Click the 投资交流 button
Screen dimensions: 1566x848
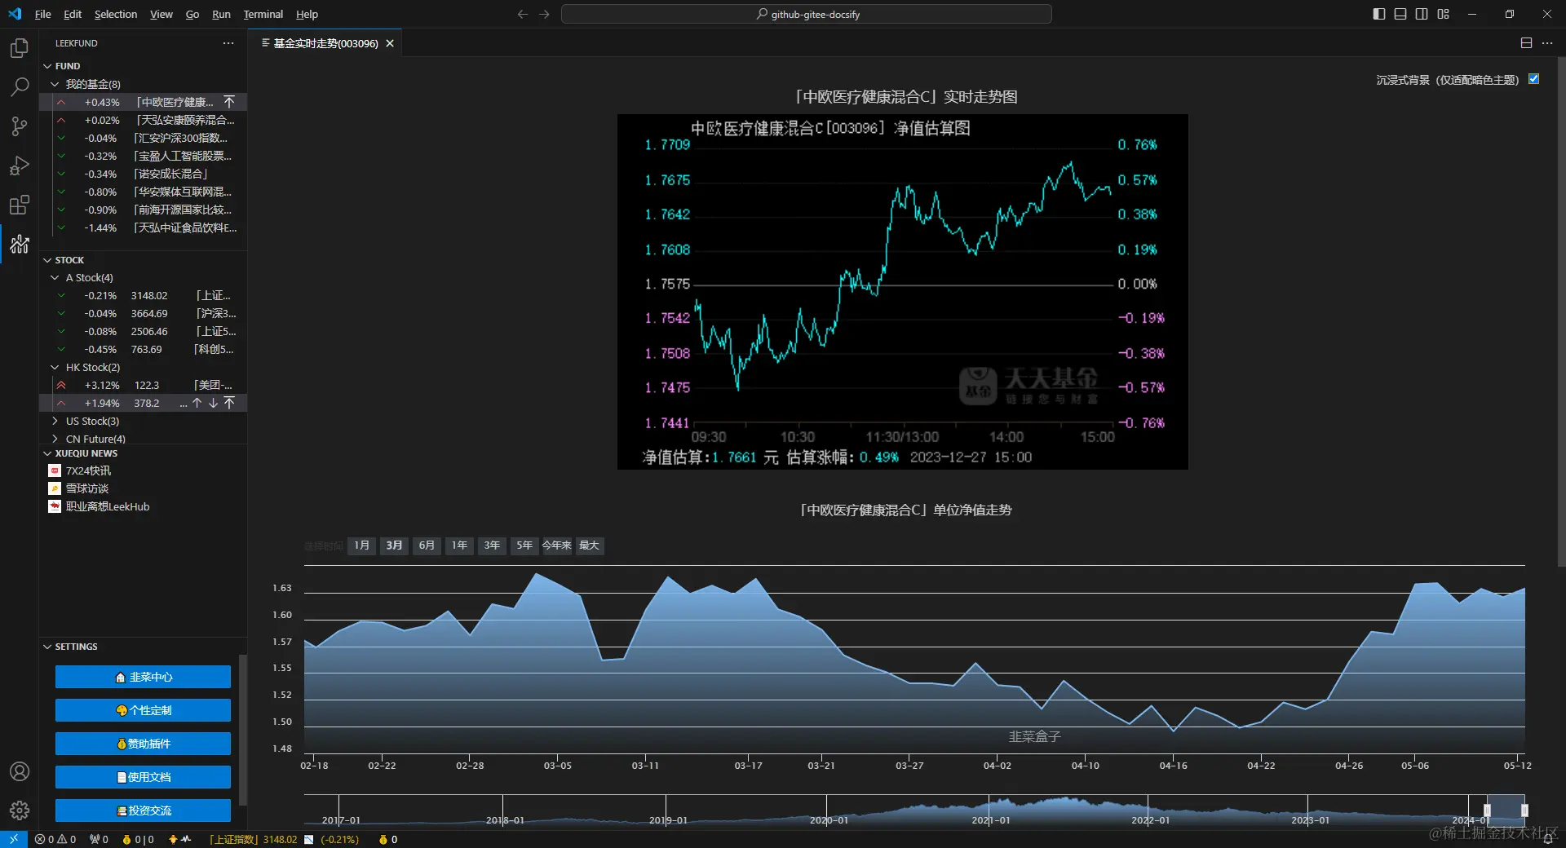143,810
